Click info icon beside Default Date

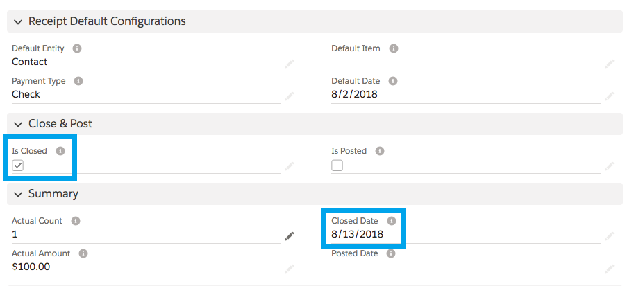coord(392,81)
